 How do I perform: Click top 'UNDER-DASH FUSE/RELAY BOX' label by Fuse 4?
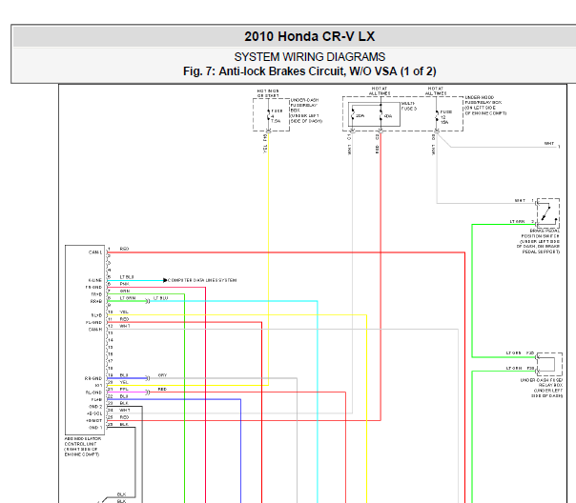point(306,111)
